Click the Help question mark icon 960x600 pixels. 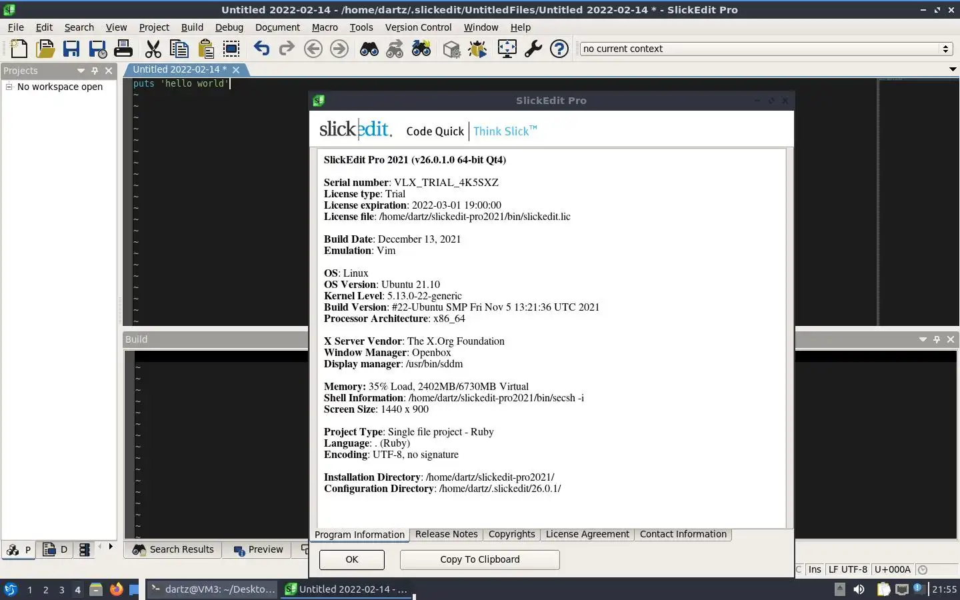point(559,49)
